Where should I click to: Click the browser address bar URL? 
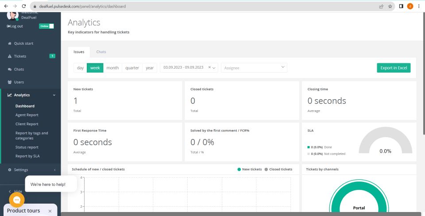(82, 6)
